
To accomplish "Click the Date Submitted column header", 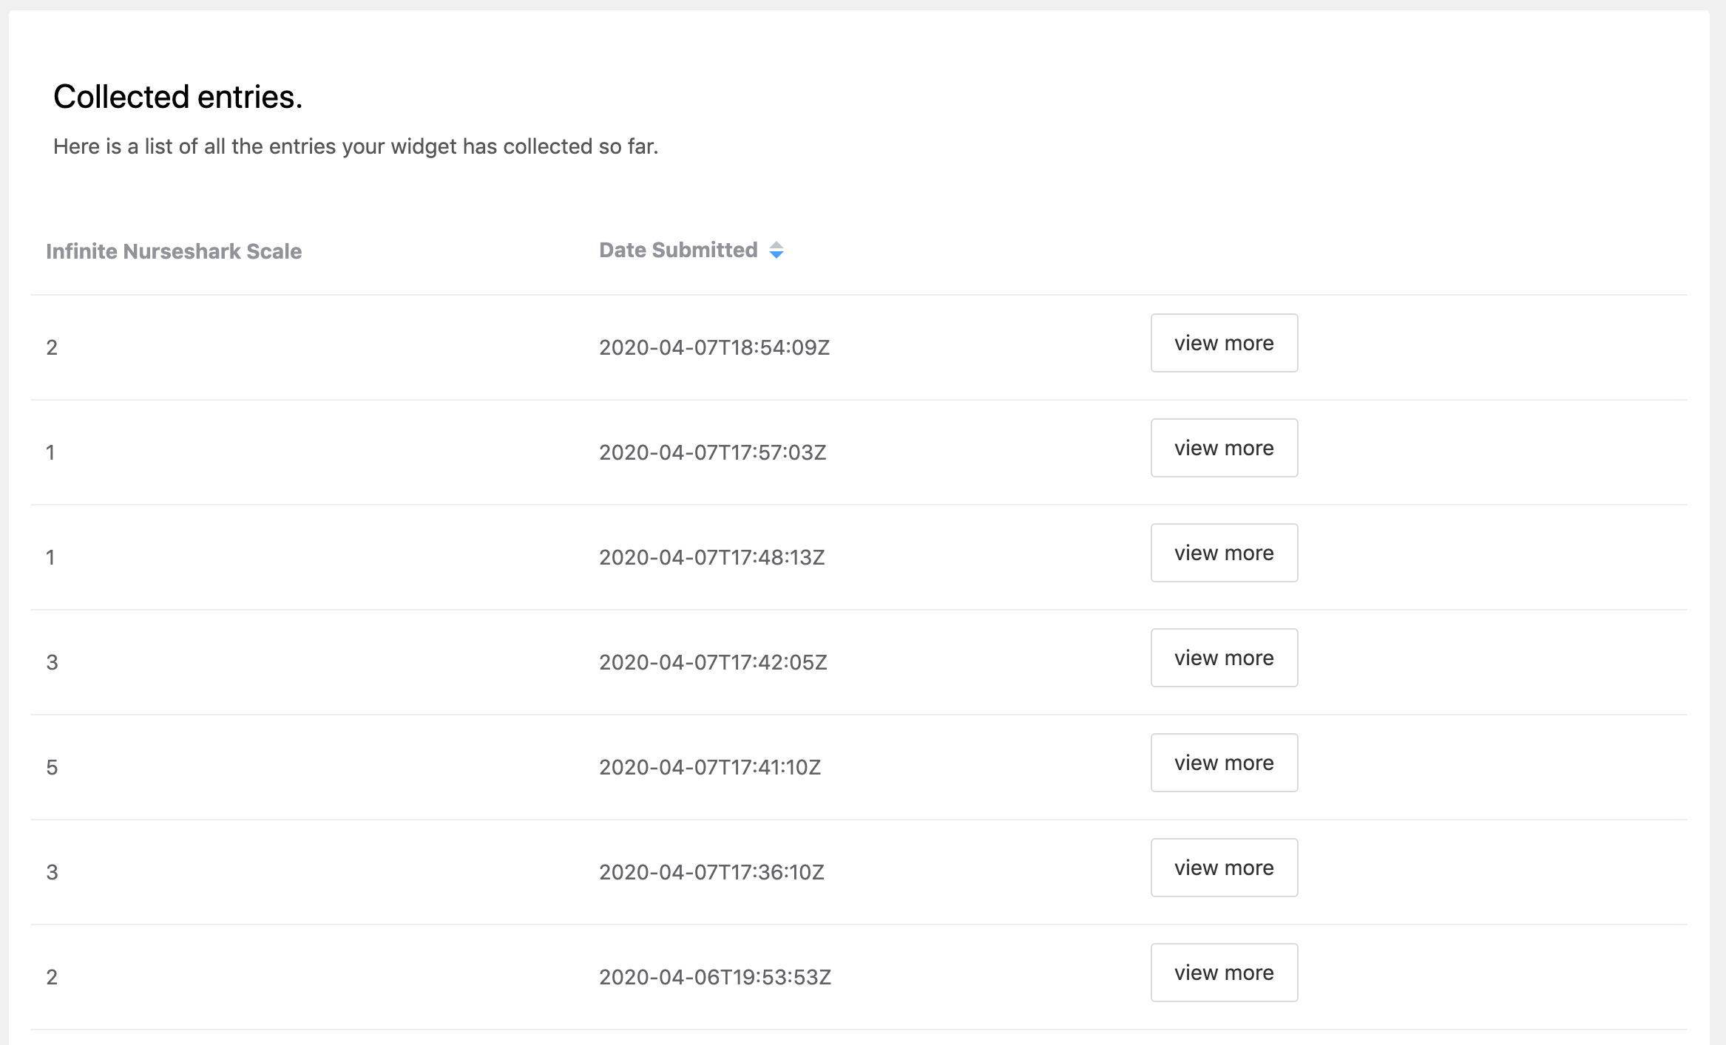I will coord(678,251).
